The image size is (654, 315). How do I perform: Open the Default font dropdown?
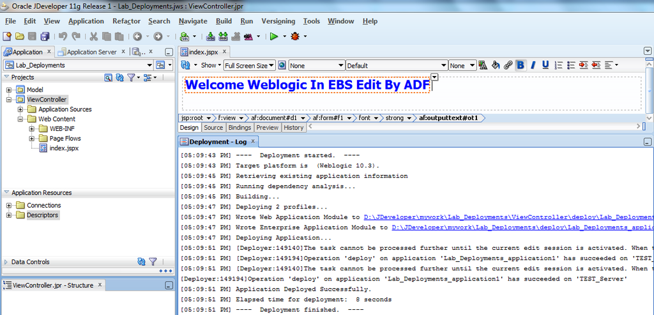(397, 66)
